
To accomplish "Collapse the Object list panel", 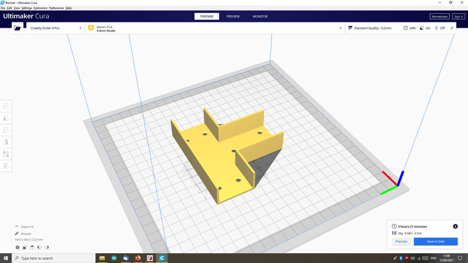I will pyautogui.click(x=16, y=226).
